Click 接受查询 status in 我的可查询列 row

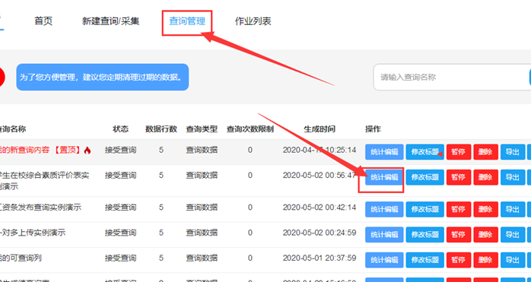coord(120,258)
